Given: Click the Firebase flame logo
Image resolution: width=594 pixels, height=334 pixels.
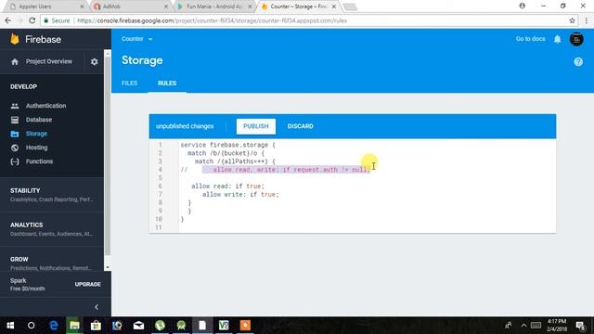Looking at the screenshot, I should point(15,39).
